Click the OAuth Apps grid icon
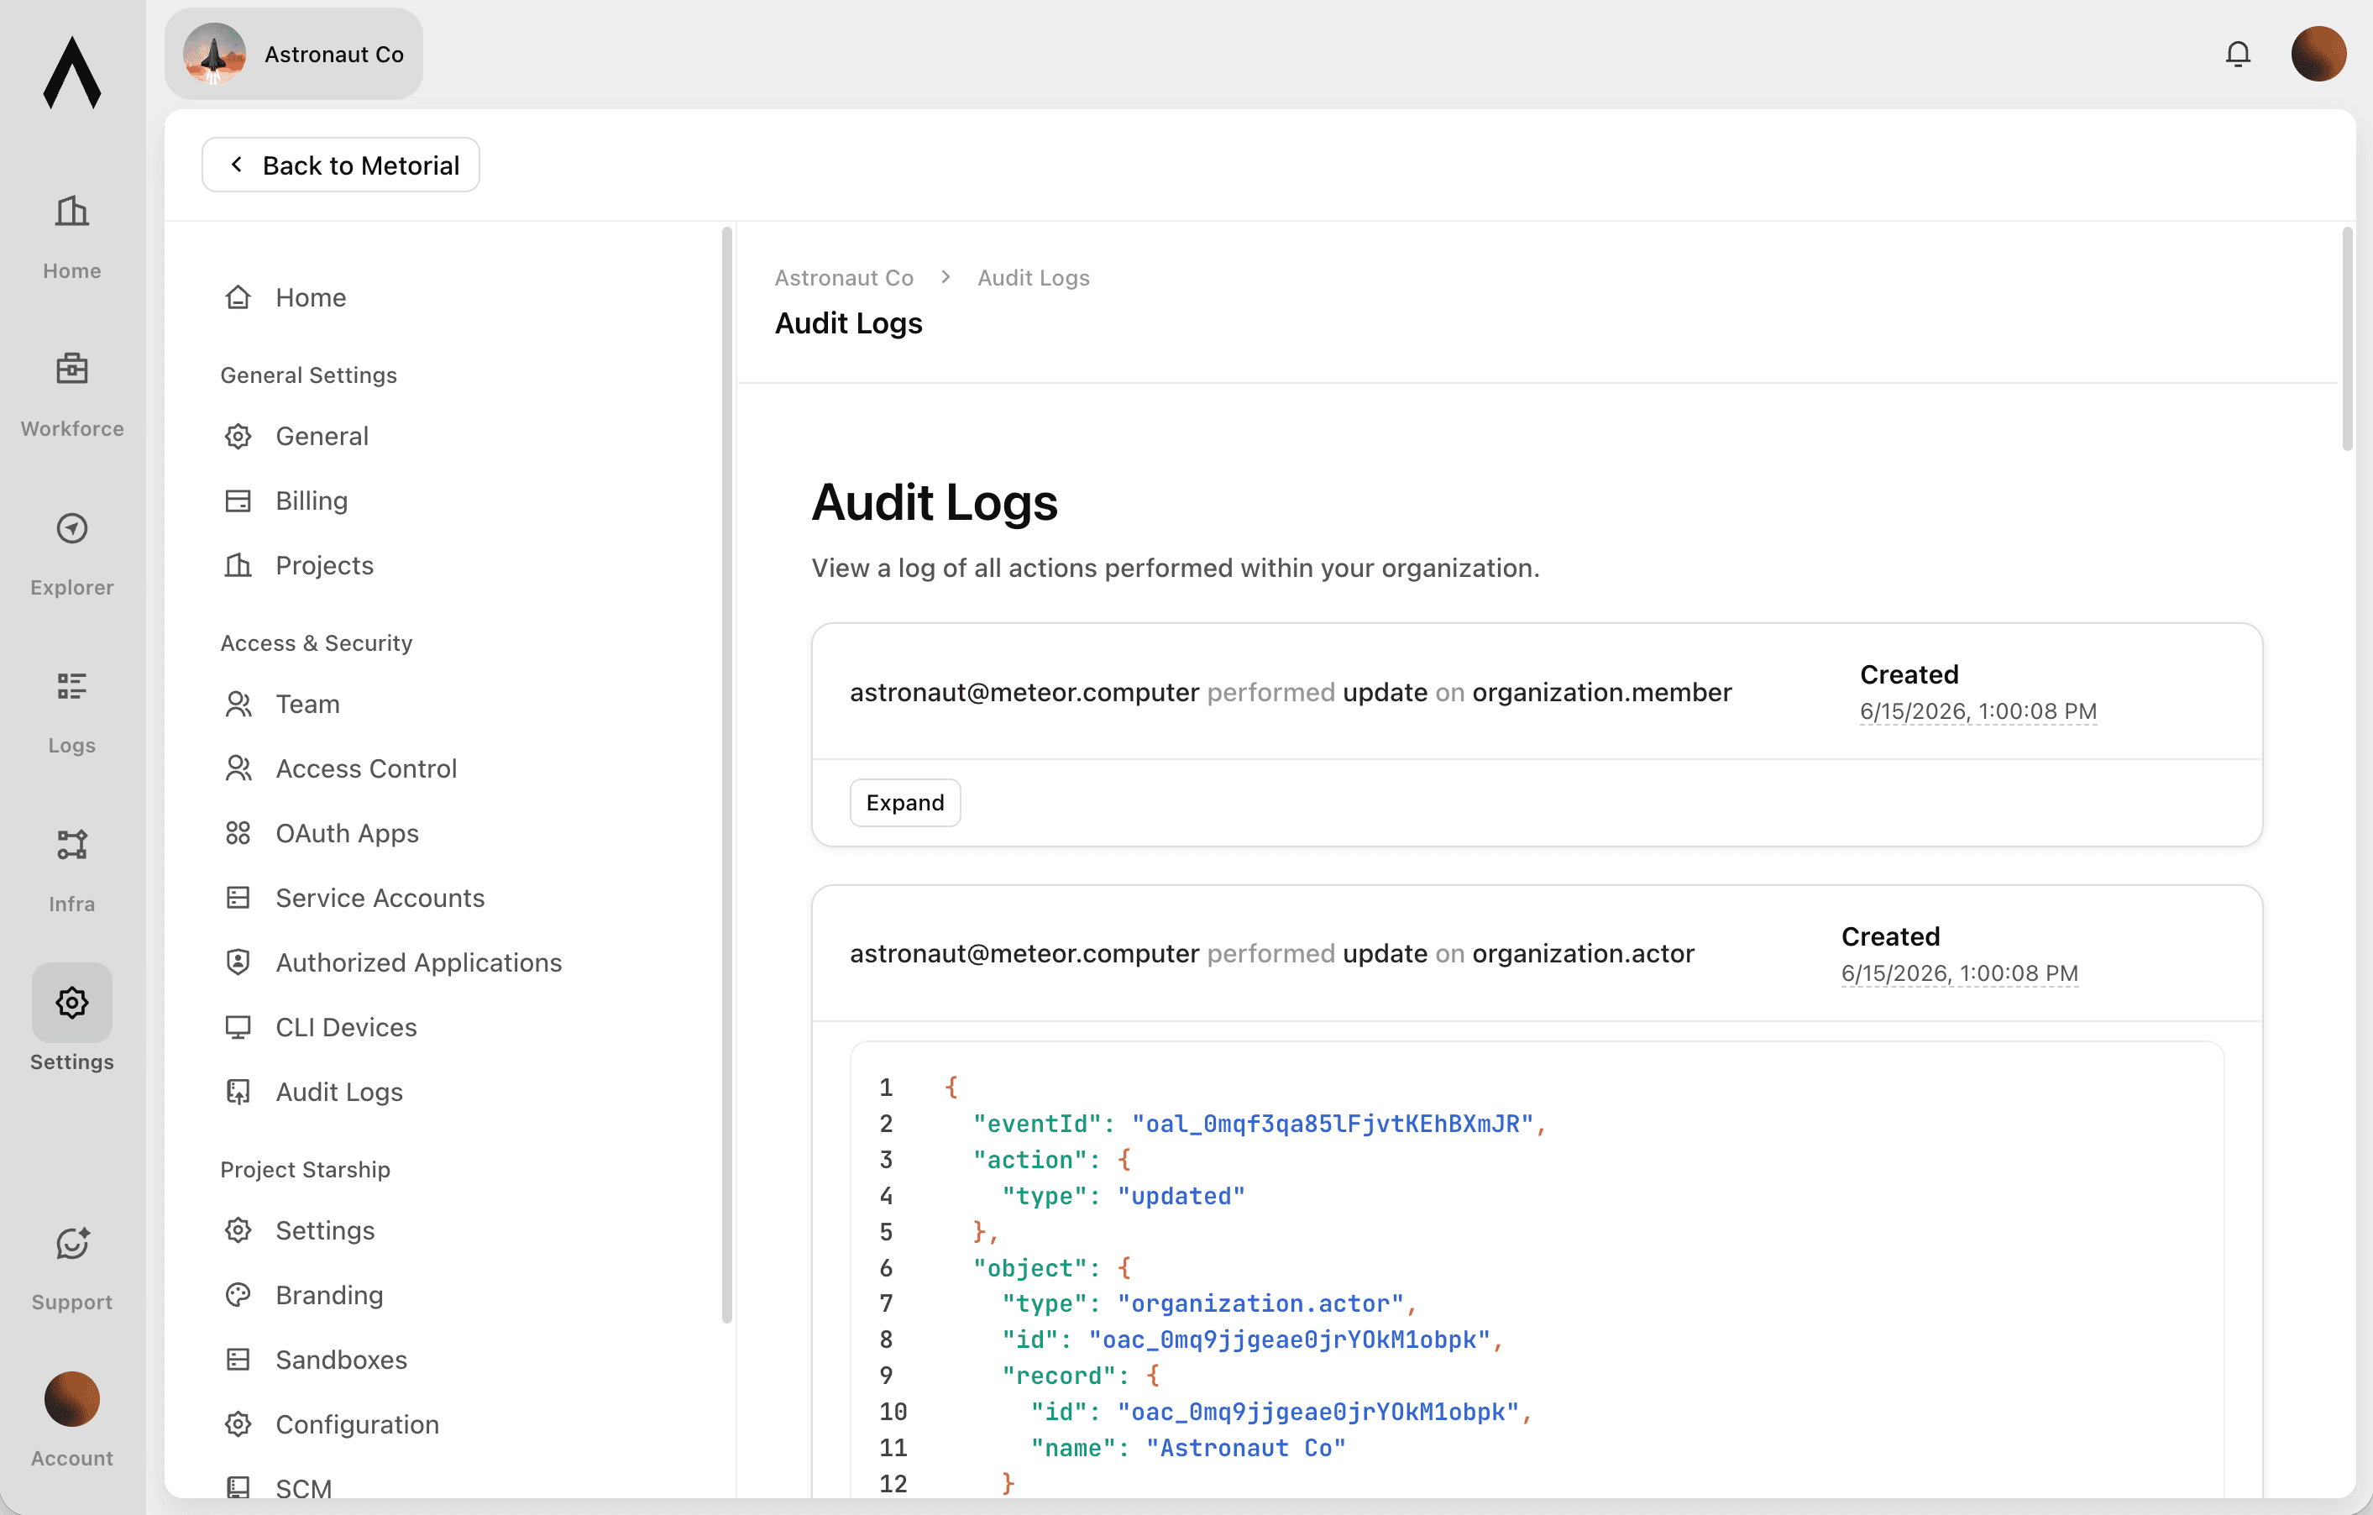 [238, 833]
